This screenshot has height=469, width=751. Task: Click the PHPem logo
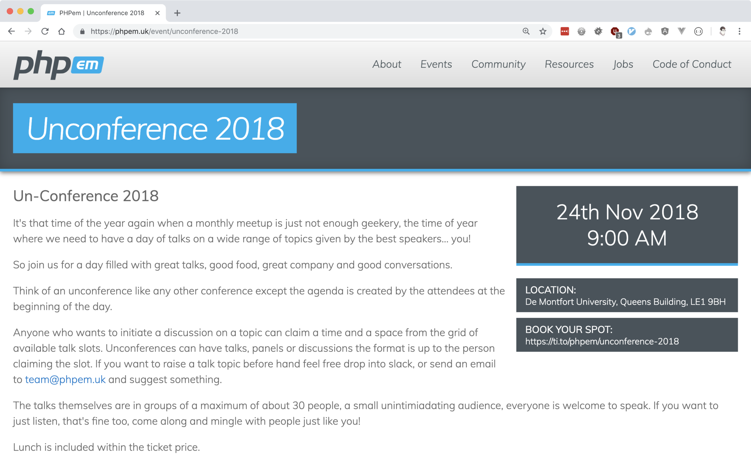[58, 65]
